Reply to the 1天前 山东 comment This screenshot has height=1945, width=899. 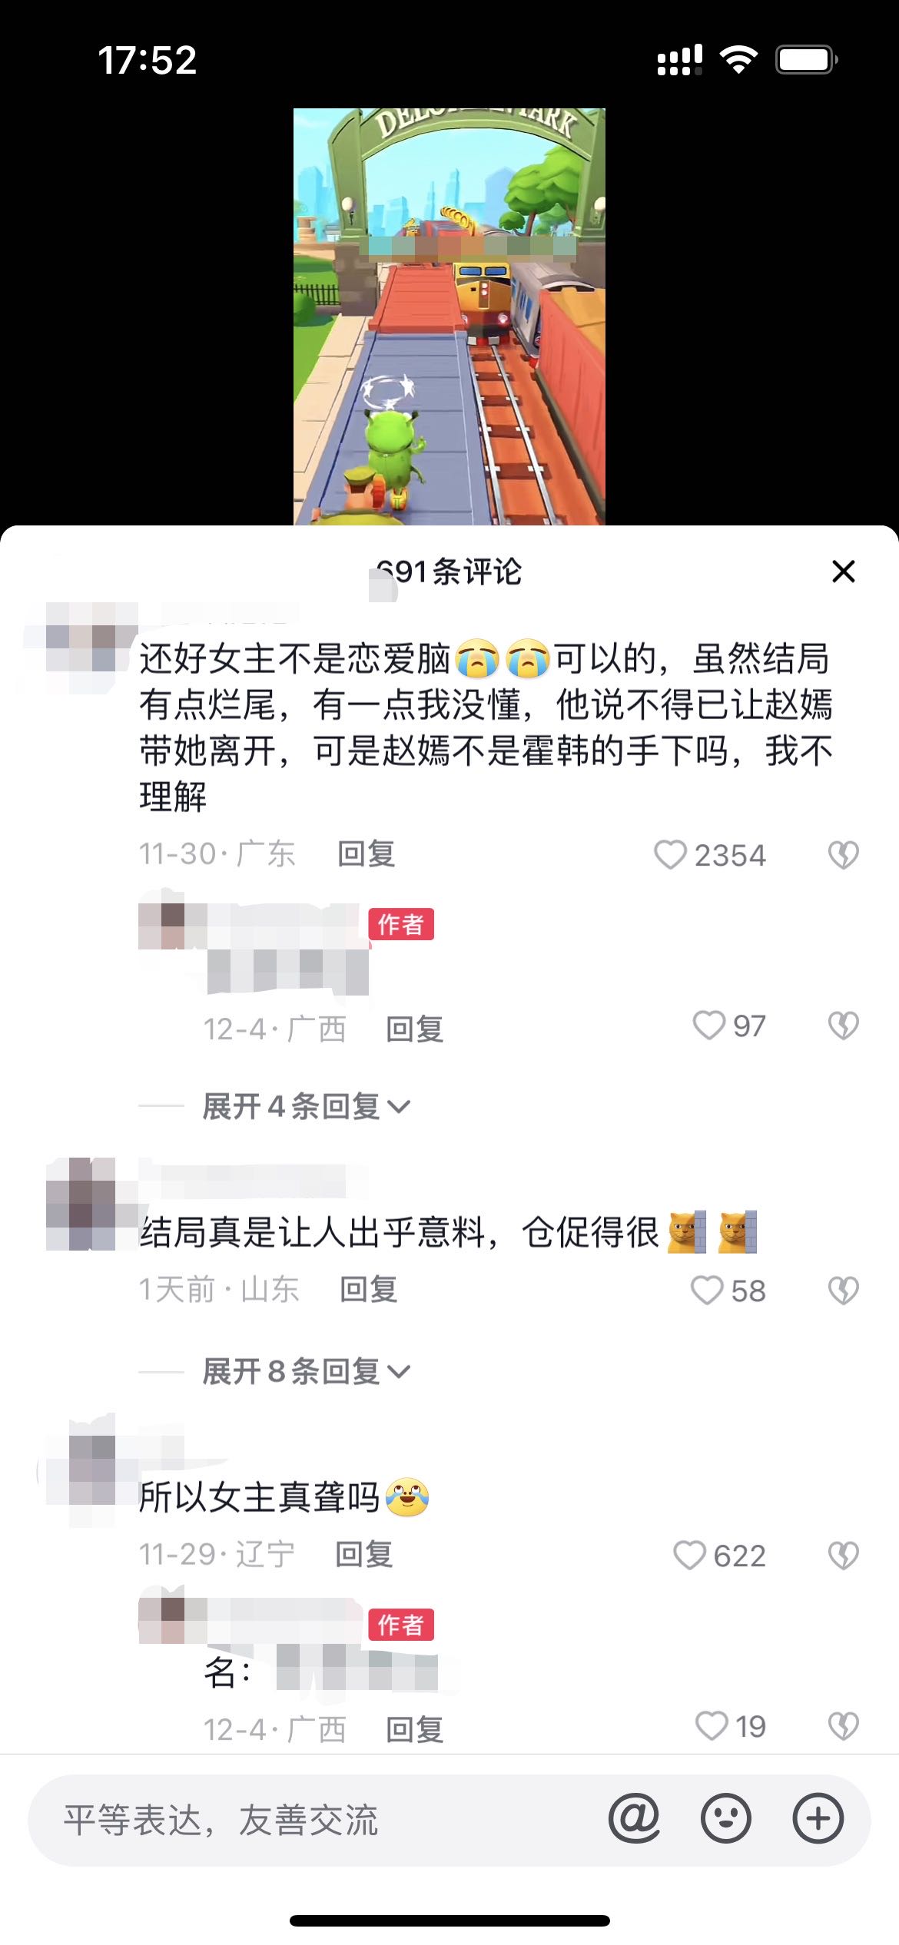tap(369, 1290)
